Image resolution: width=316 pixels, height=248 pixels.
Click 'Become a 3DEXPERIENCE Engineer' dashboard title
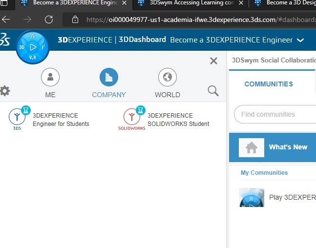click(x=232, y=40)
